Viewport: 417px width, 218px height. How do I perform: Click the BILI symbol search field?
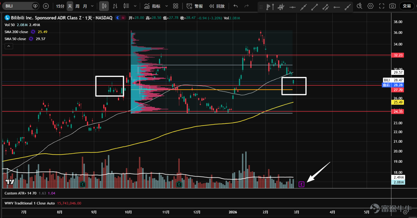pos(21,6)
